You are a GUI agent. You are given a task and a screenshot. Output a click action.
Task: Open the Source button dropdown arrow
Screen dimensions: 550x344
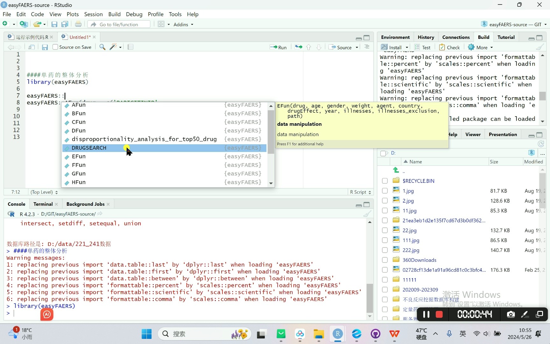pos(357,47)
